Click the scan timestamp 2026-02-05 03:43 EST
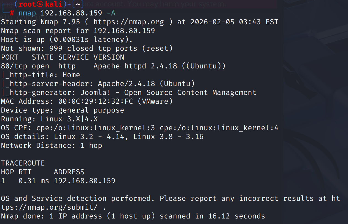 click(234, 22)
